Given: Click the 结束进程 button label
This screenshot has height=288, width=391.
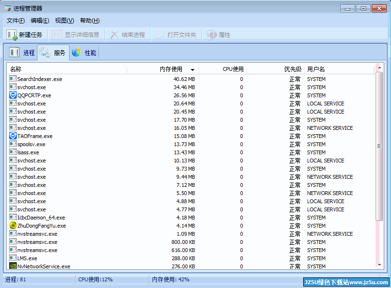Looking at the screenshot, I should (x=133, y=35).
